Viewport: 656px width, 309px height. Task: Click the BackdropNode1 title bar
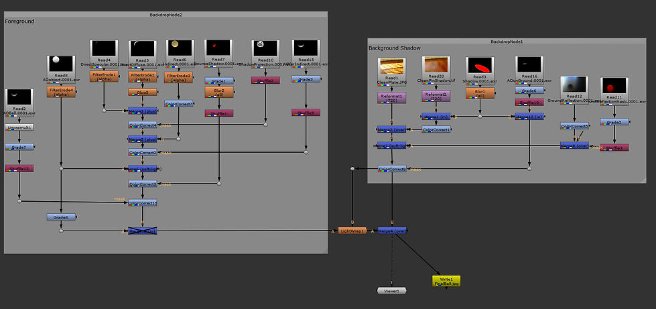[507, 42]
